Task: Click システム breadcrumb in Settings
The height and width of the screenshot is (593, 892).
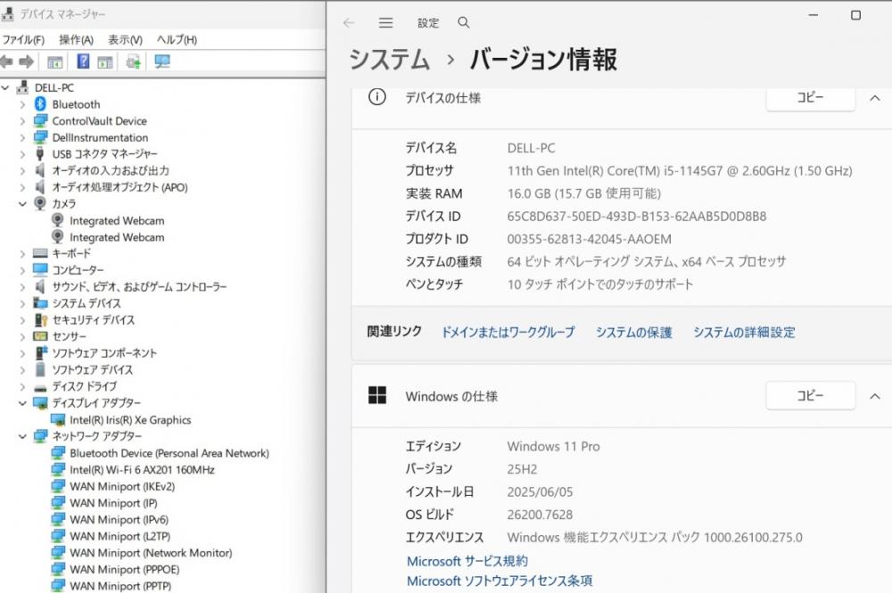Action: click(390, 60)
